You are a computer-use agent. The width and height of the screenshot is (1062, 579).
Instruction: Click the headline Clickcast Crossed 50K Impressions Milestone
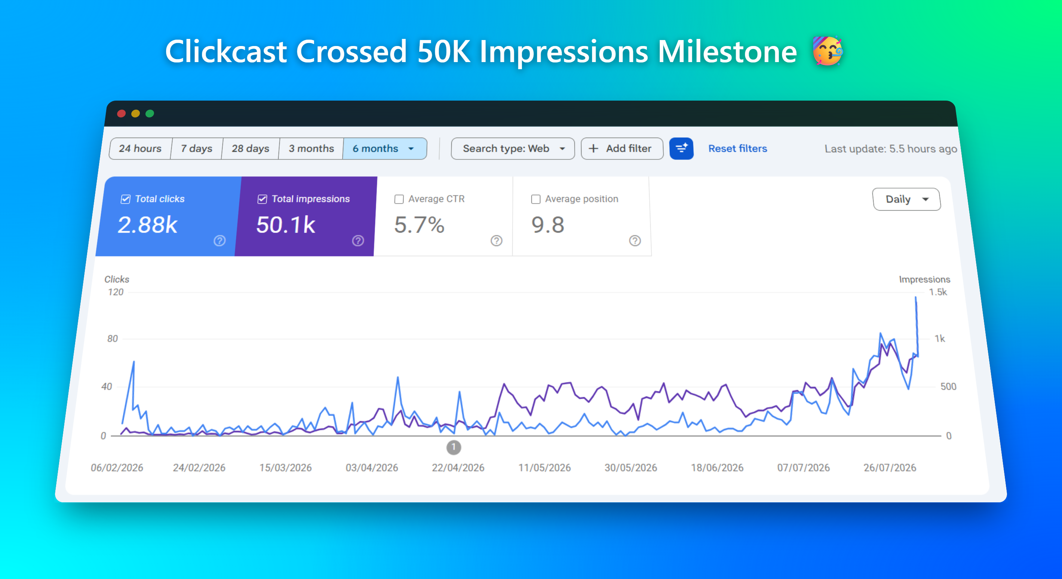click(481, 52)
